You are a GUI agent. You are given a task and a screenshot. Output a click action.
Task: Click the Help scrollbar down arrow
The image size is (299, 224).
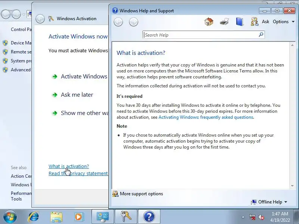click(292, 186)
